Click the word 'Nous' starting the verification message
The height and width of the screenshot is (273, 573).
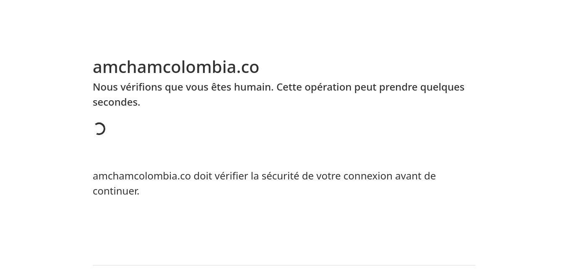[x=105, y=87]
